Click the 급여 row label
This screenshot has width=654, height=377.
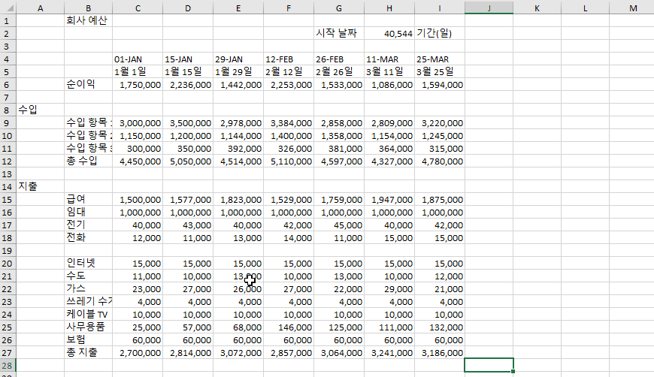[x=88, y=200]
